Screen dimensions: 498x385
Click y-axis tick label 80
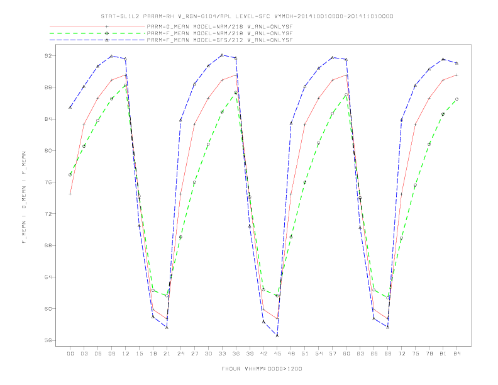pyautogui.click(x=48, y=150)
